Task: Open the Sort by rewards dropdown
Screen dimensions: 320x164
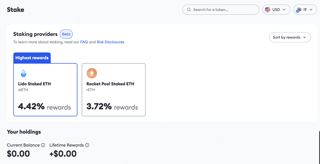Action: 290,37
